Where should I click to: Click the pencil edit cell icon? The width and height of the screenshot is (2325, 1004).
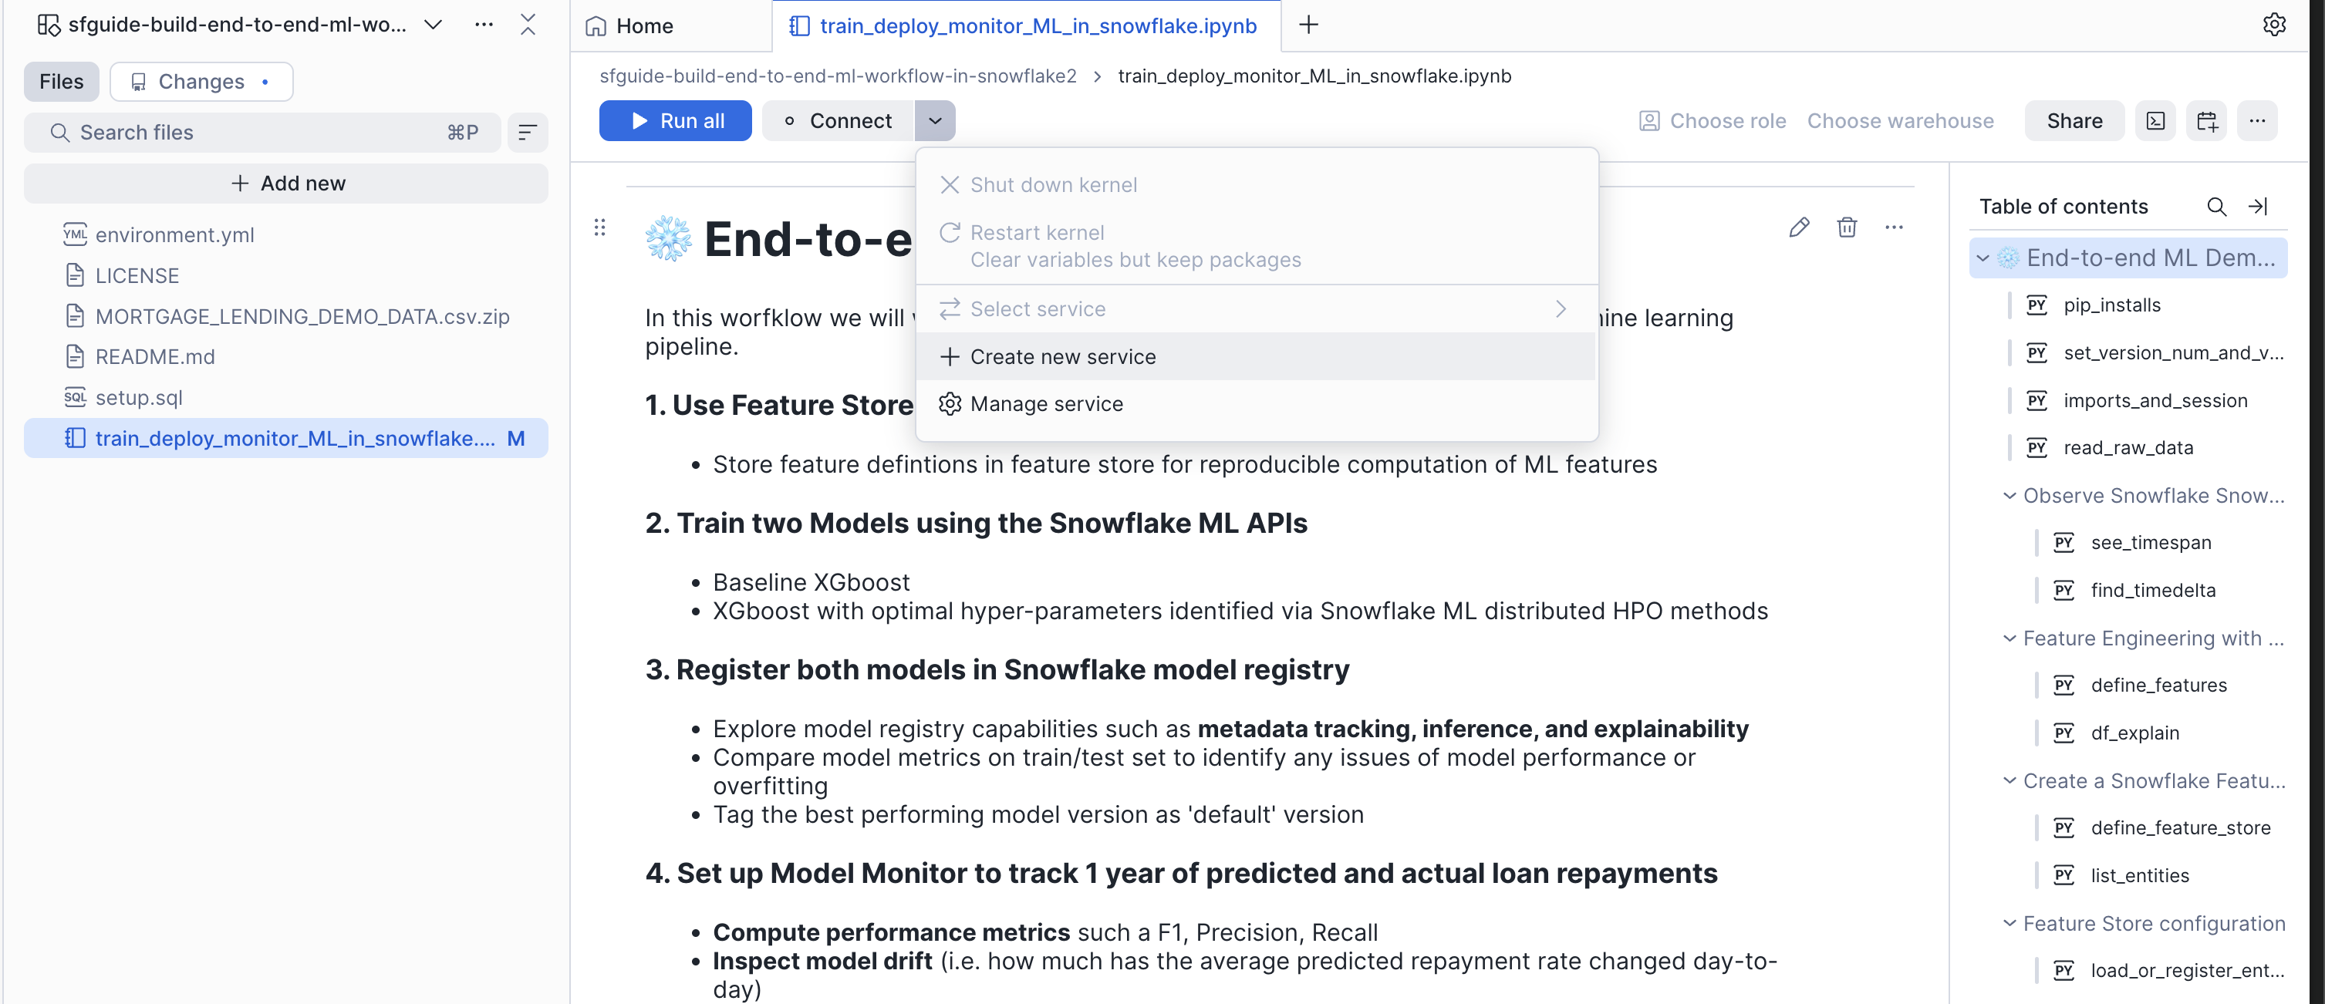[1799, 227]
